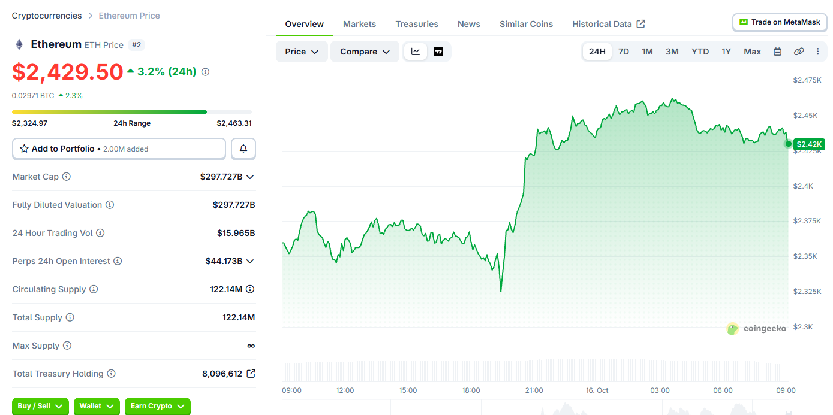
Task: Open the Historical Data tab
Action: 609,24
